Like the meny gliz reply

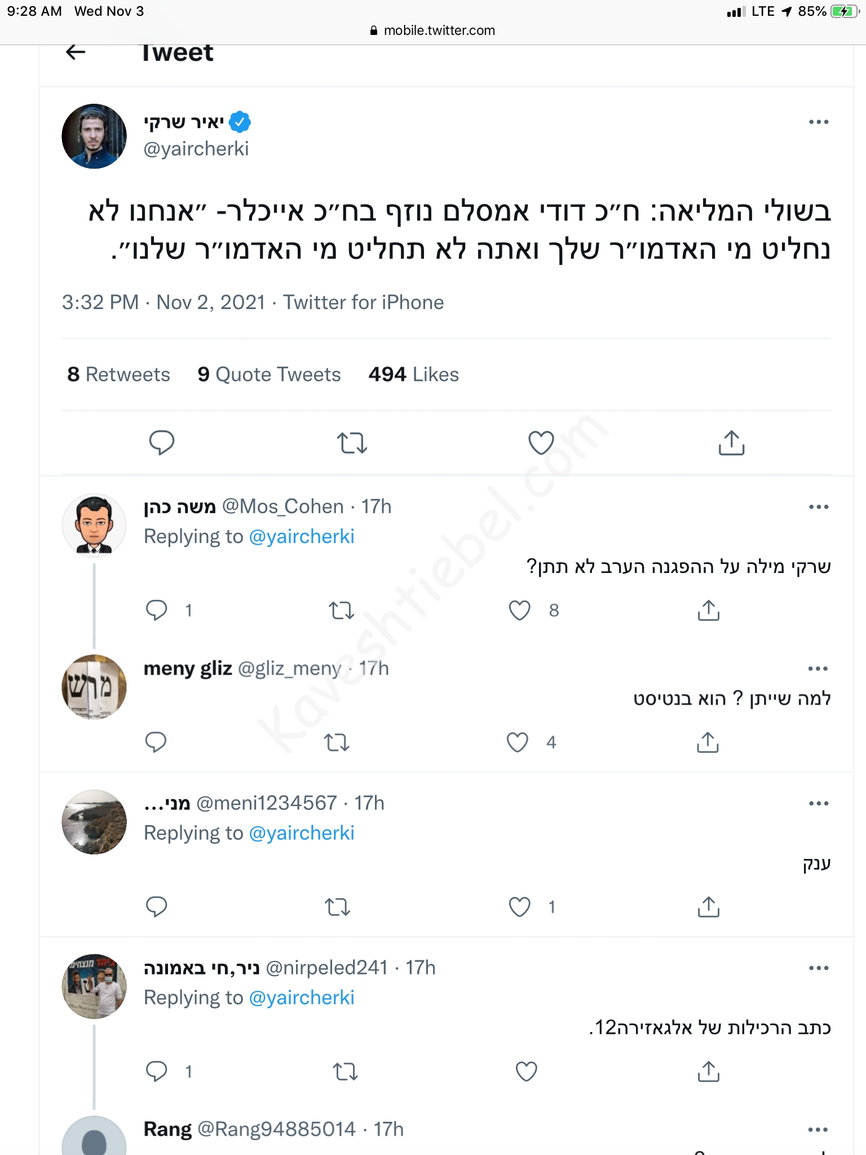tap(518, 742)
